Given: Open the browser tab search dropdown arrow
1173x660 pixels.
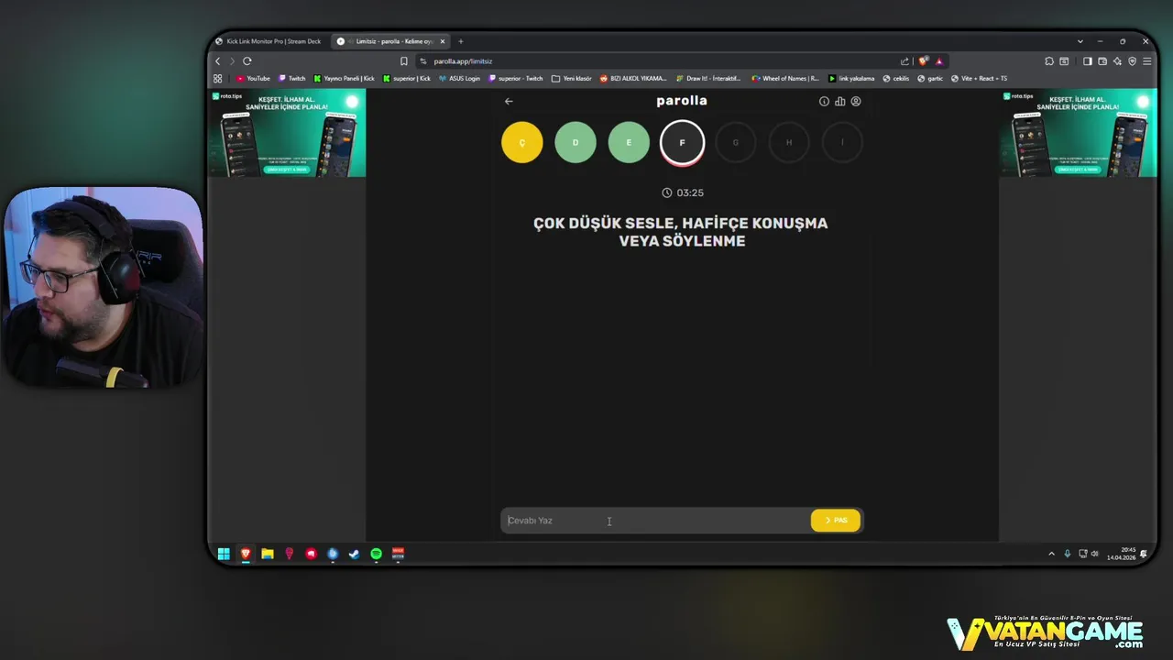Looking at the screenshot, I should pos(1080,41).
